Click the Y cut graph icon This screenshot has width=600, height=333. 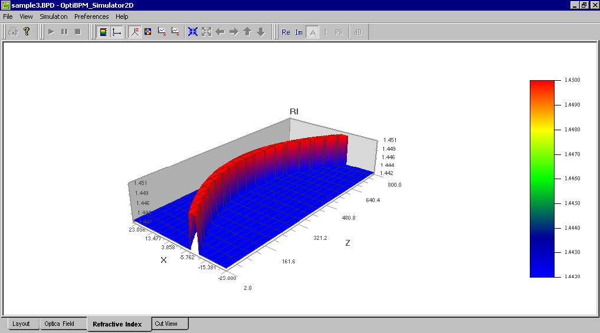pyautogui.click(x=175, y=32)
